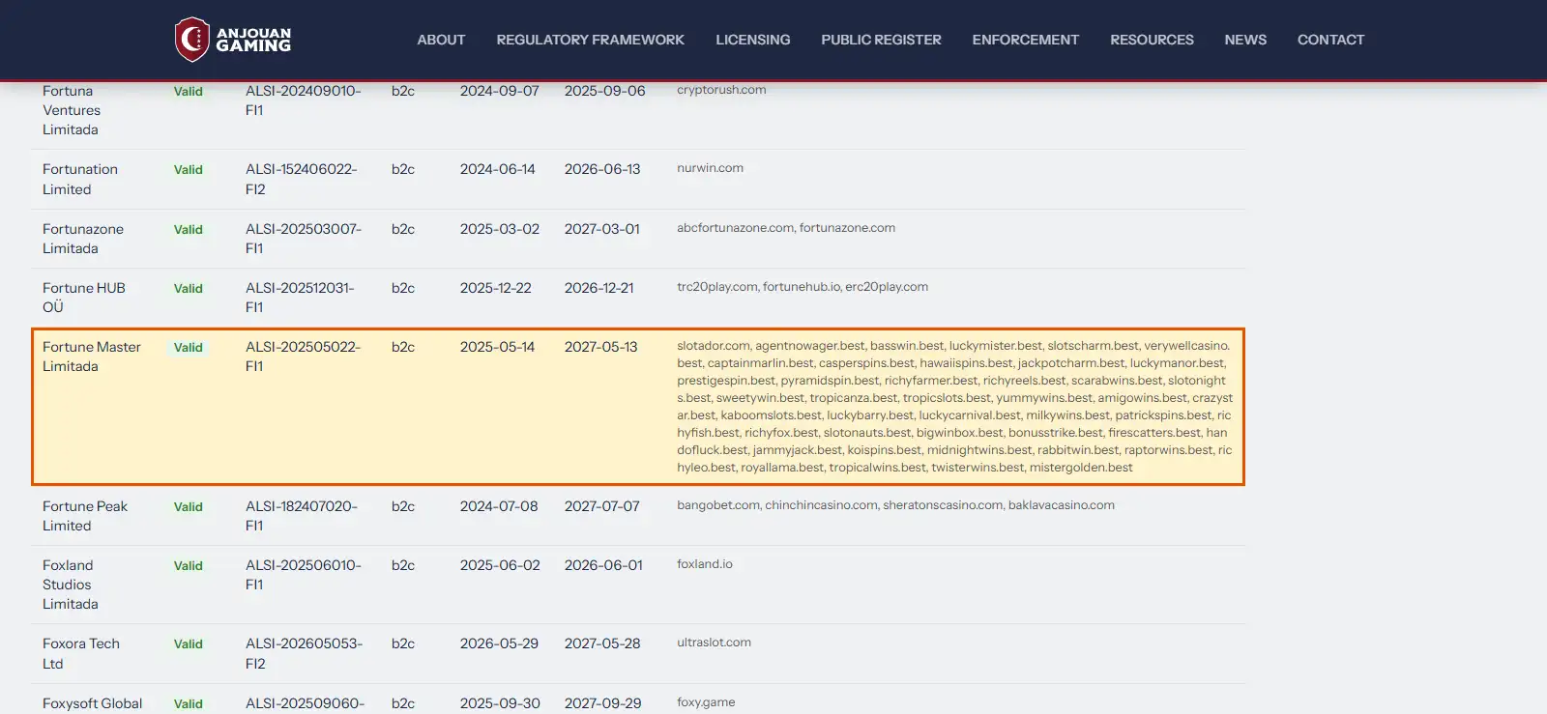This screenshot has height=714, width=1547.
Task: Open the Contact page
Action: (x=1330, y=40)
